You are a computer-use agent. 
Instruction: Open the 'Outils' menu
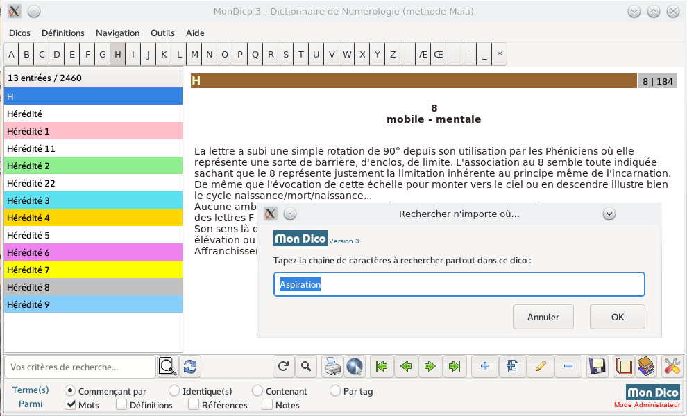(162, 33)
